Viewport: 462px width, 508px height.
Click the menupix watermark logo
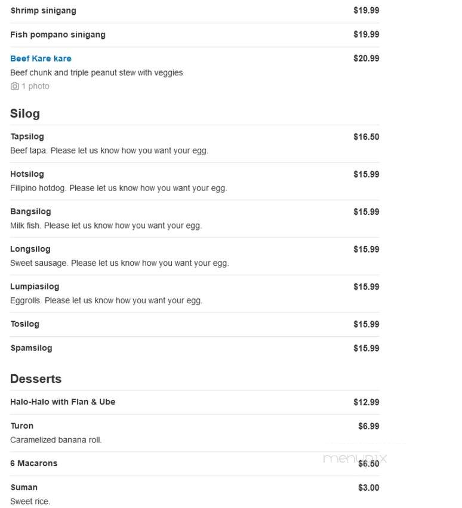click(355, 458)
